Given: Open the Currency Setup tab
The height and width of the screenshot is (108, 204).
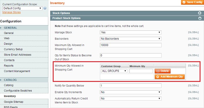Looking at the screenshot, I should tap(24, 49).
